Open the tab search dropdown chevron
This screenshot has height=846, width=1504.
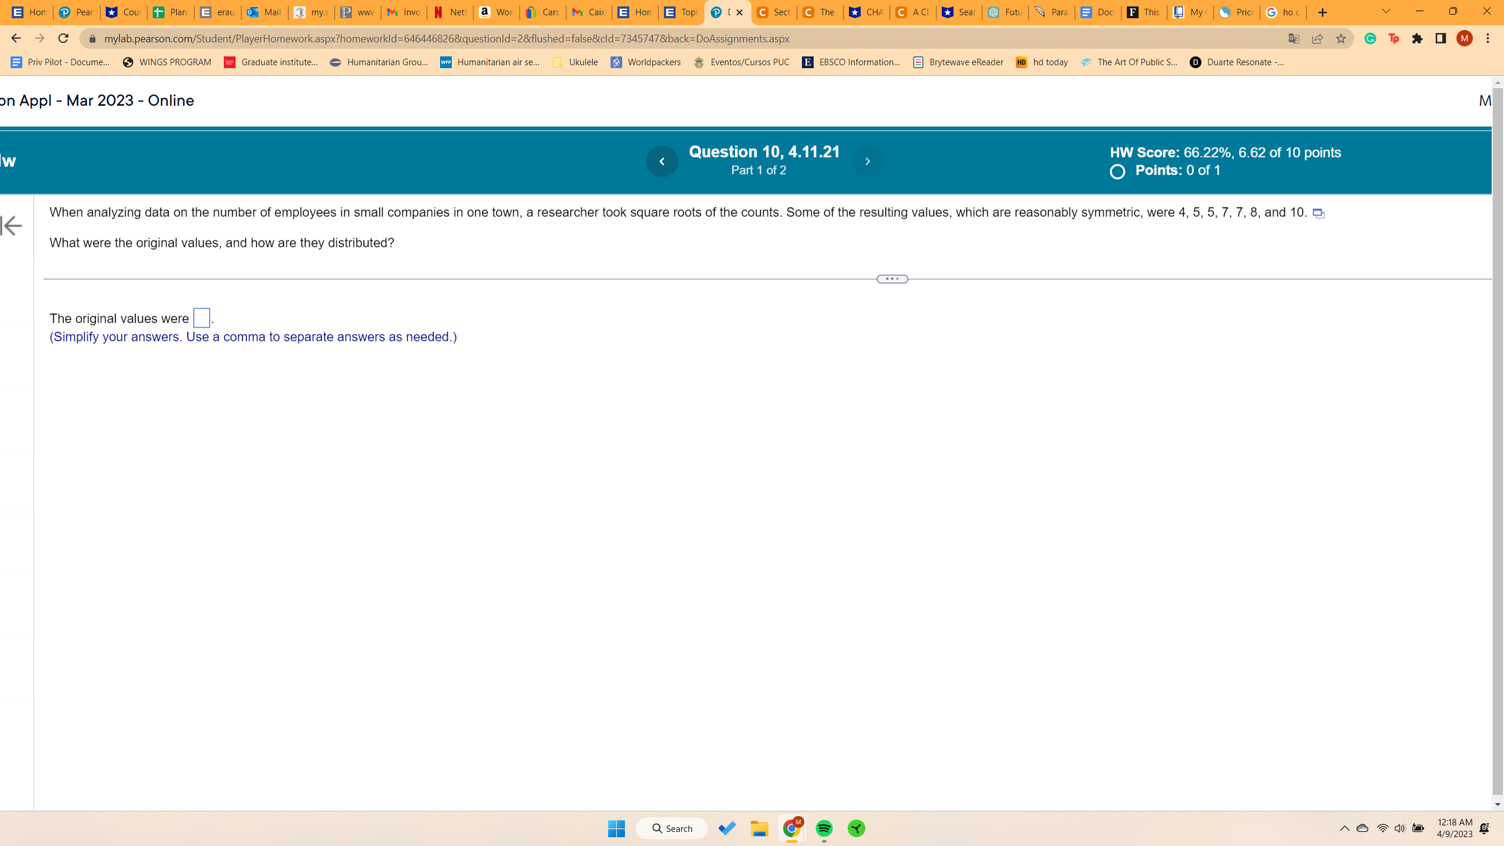point(1386,12)
